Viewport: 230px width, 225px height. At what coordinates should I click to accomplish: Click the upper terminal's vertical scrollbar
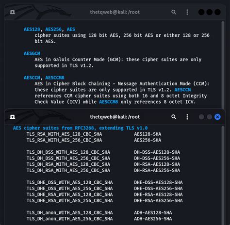(x=223, y=64)
